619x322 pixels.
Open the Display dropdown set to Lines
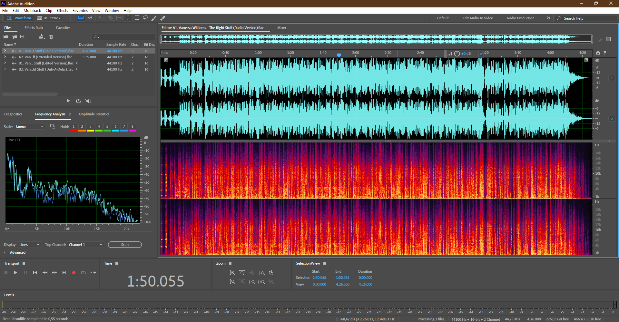(29, 245)
